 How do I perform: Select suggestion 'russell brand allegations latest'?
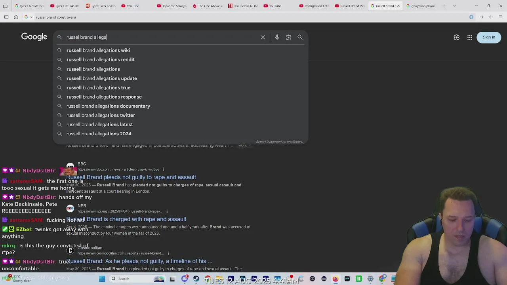point(180,124)
